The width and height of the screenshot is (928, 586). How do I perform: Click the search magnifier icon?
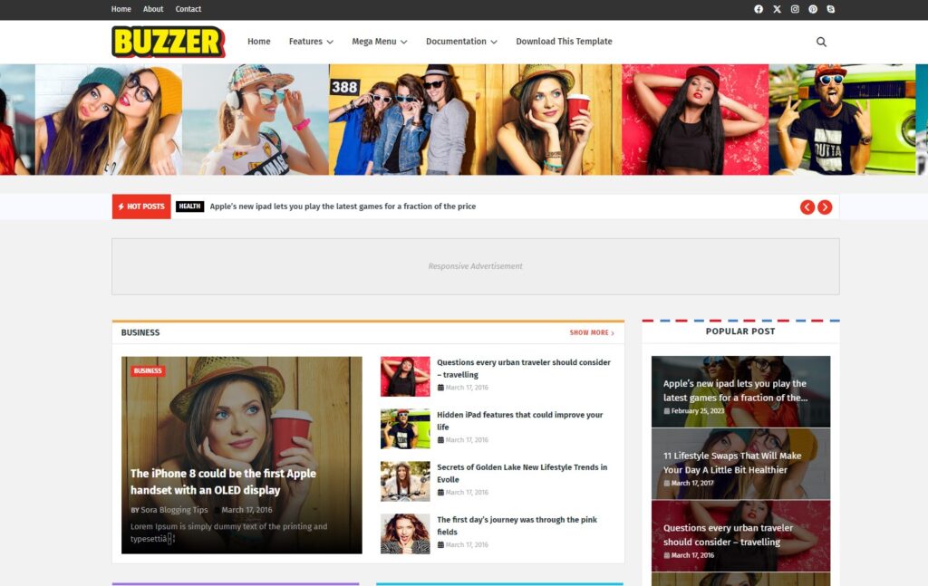[x=821, y=42]
